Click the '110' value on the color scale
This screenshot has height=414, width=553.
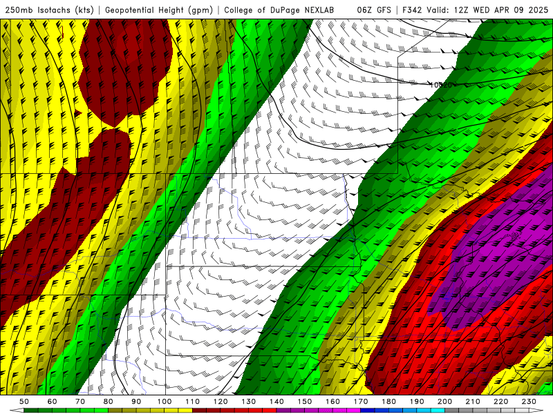click(x=193, y=402)
